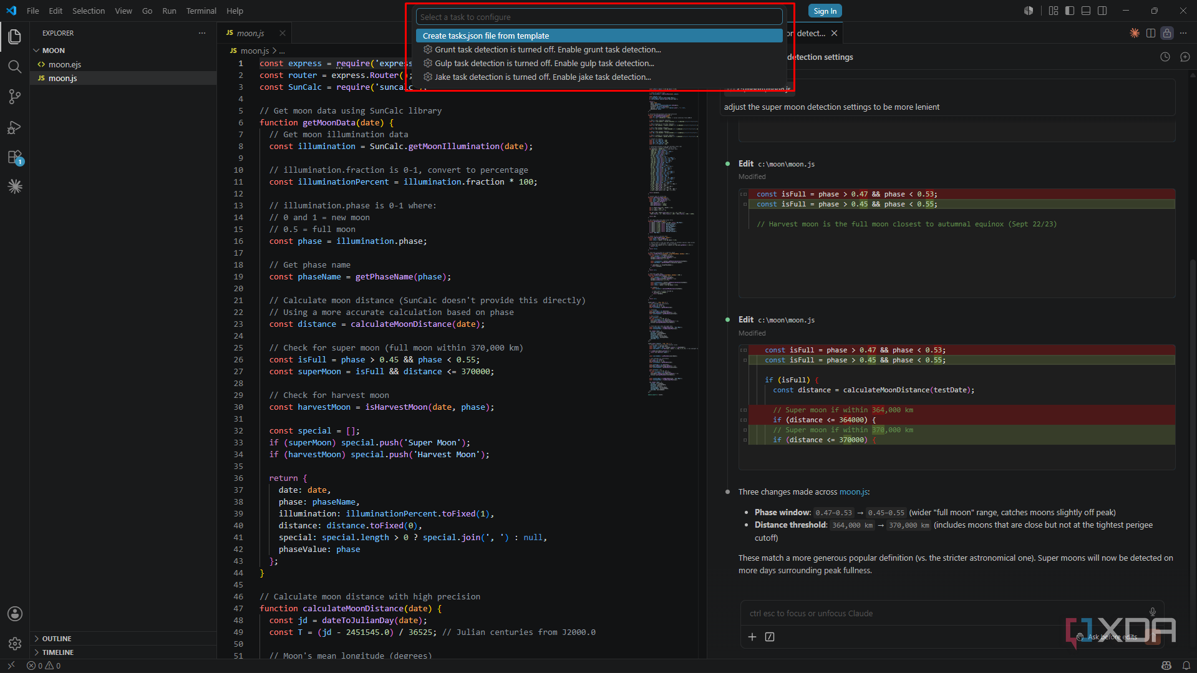The height and width of the screenshot is (673, 1197).
Task: Open the Source Control view
Action: click(x=15, y=97)
